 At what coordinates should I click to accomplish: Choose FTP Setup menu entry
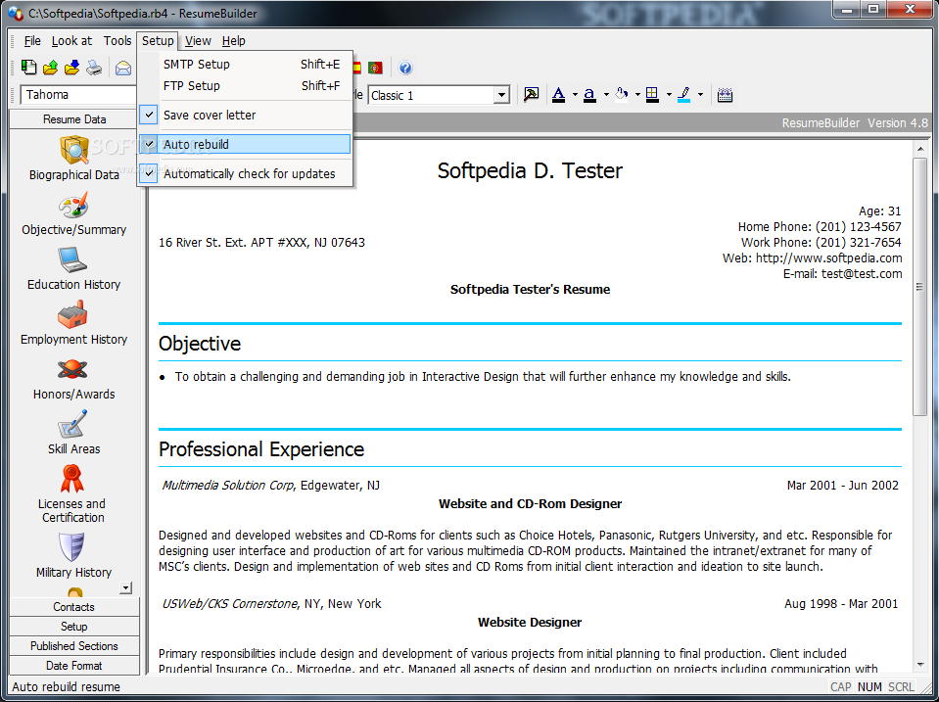coord(245,85)
